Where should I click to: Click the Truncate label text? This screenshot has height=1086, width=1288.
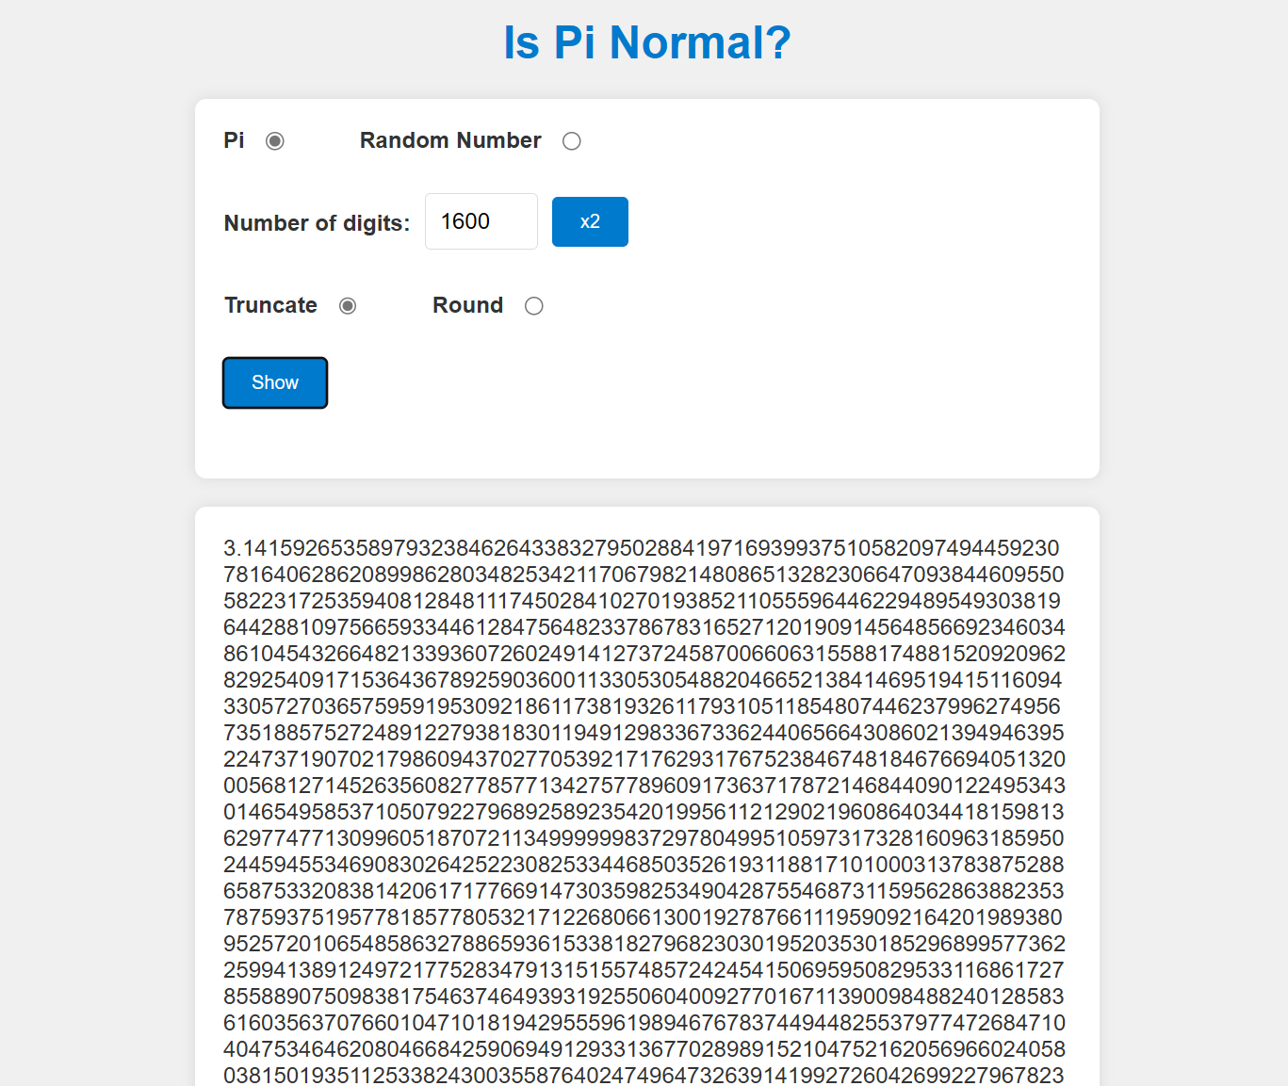270,305
